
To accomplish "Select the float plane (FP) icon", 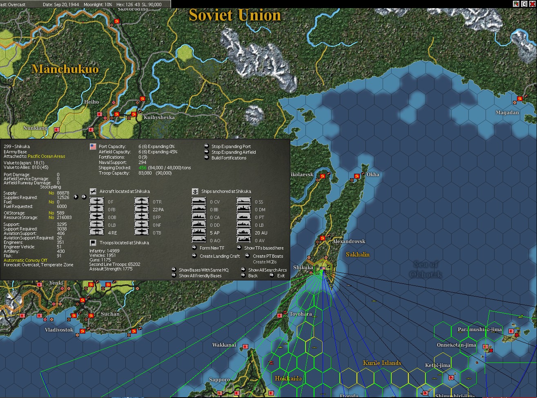I will click(142, 217).
